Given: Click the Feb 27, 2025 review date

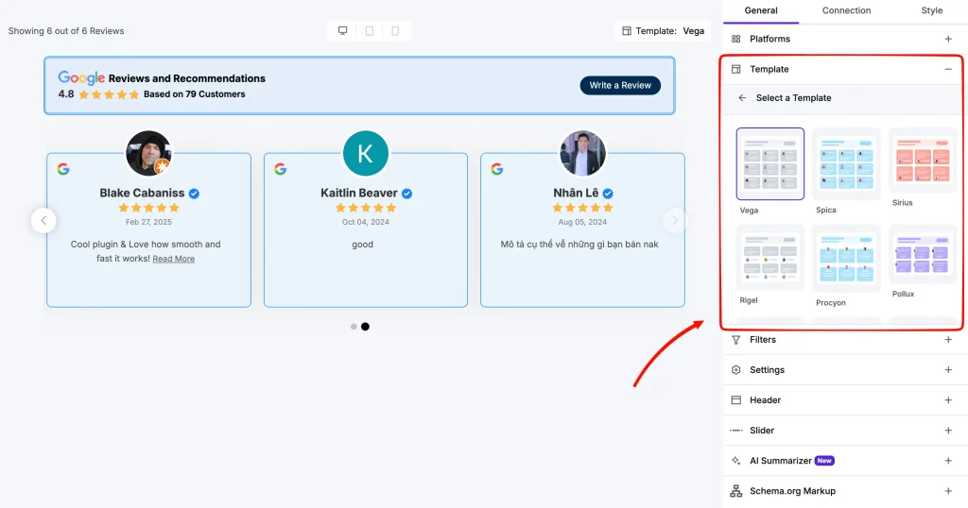Looking at the screenshot, I should point(148,222).
